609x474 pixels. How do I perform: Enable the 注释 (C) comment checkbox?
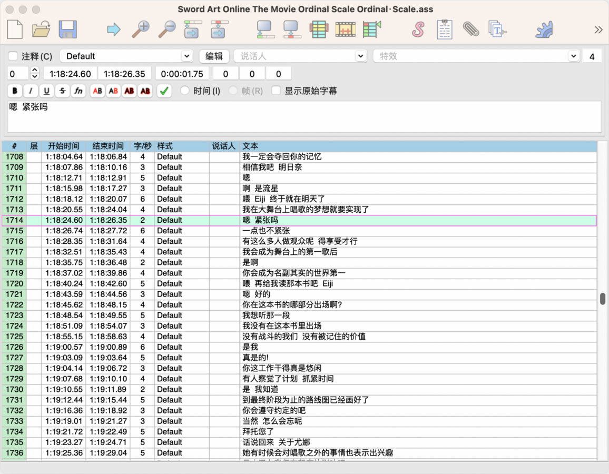(13, 56)
